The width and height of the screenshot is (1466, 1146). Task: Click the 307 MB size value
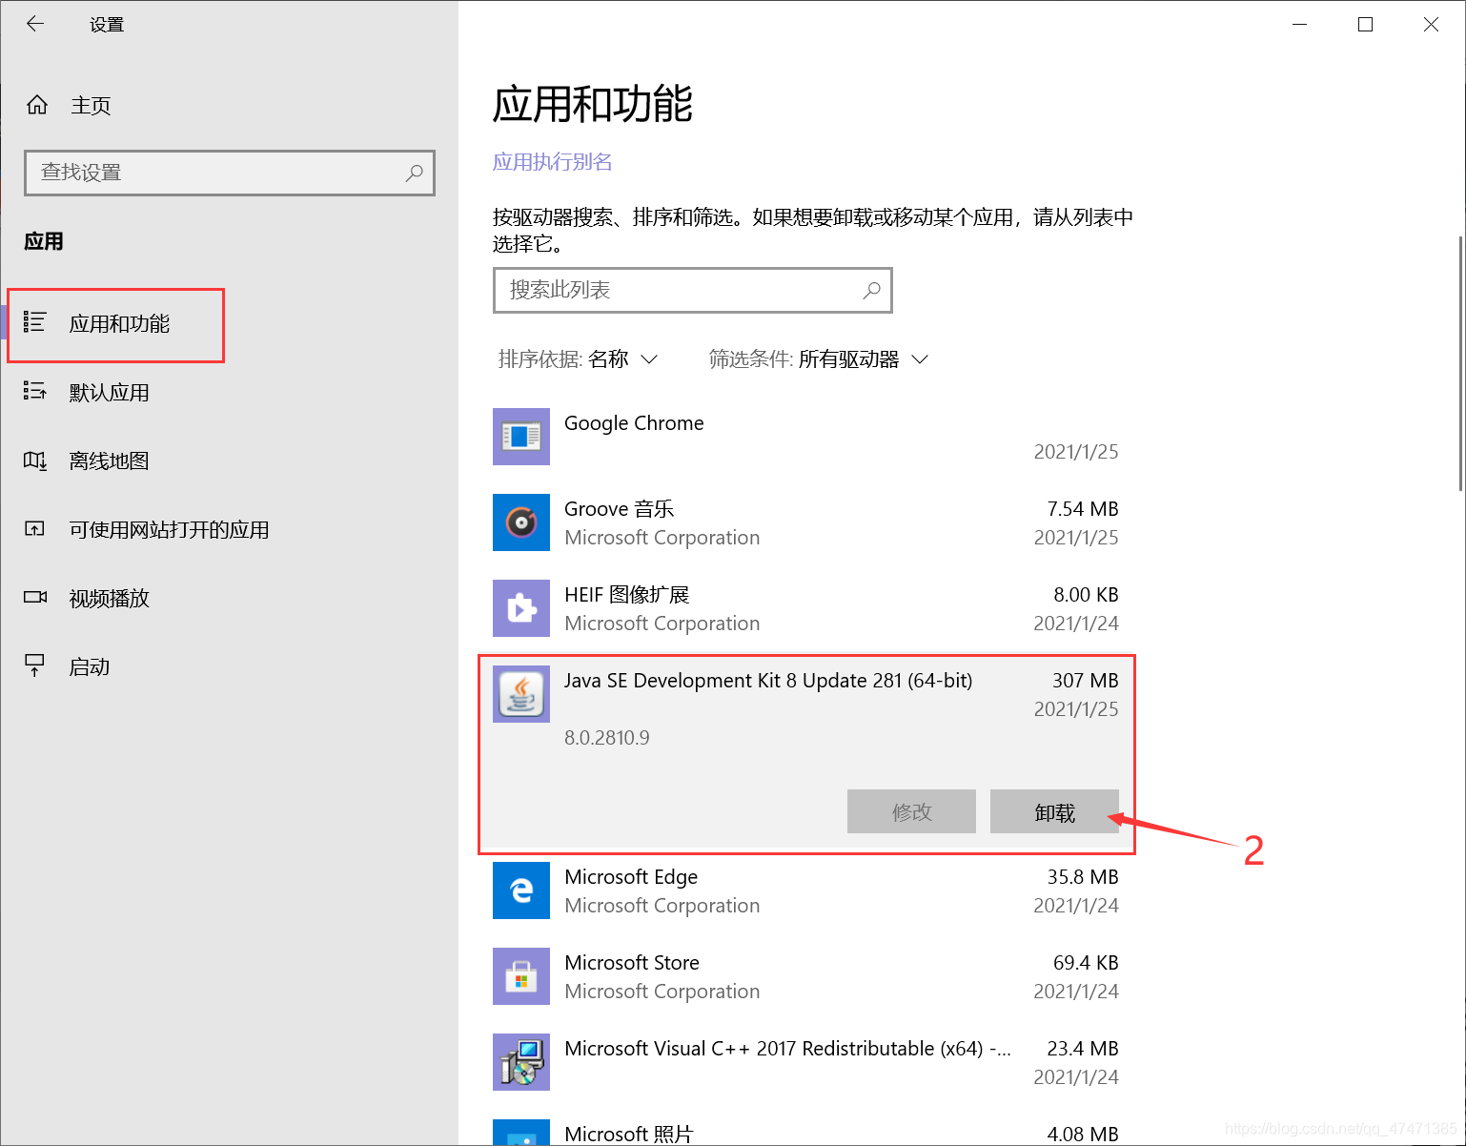point(1085,681)
